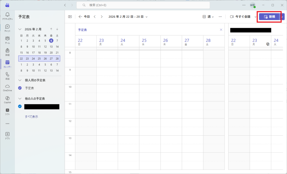Open the Activity bell icon
The width and height of the screenshot is (287, 174).
point(7,16)
